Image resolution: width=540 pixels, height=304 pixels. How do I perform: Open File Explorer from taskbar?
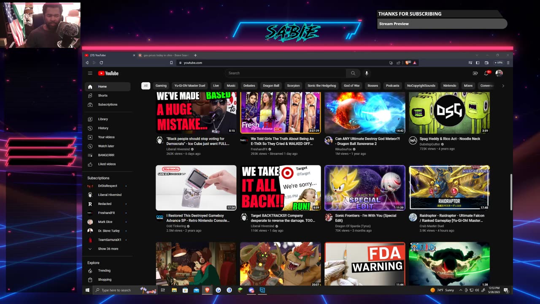174,290
